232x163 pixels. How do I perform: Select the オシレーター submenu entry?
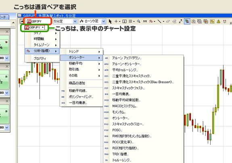tap(81, 58)
